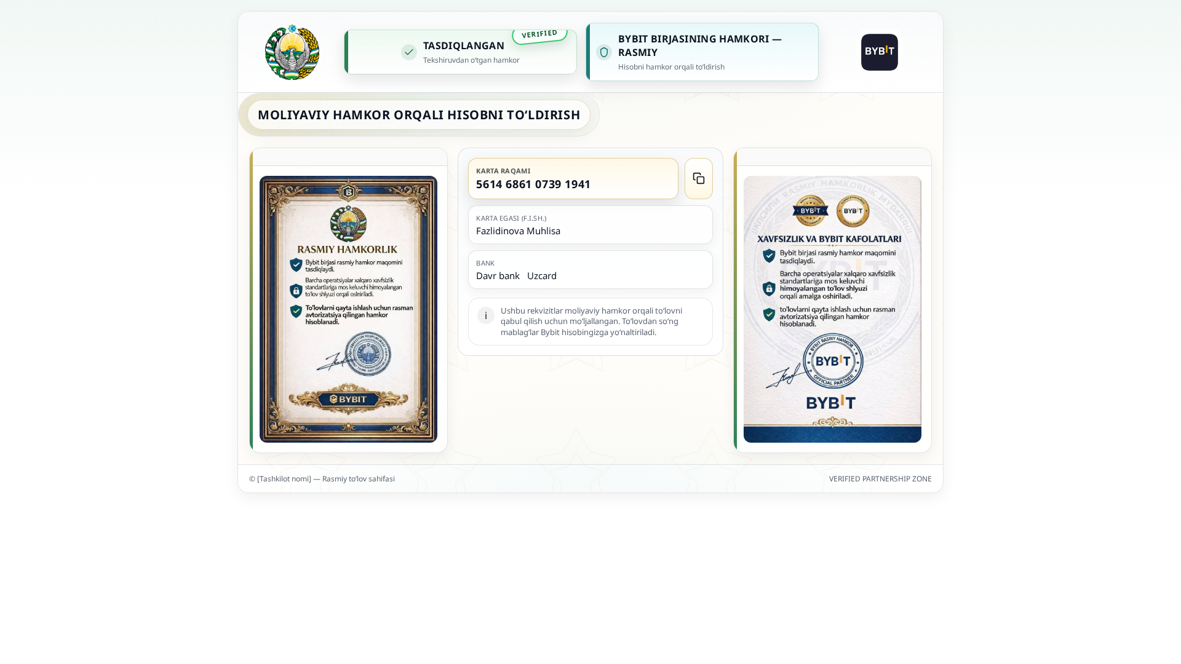Viewport: 1181px width, 664px height.
Task: Select the BYBIT BIRJASINING HAMKORI — RASMIY tab
Action: point(702,52)
